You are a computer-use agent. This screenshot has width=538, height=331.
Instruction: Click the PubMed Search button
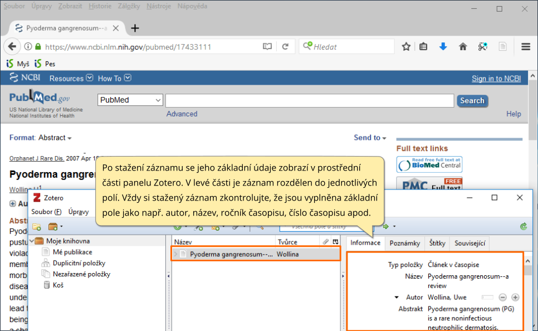click(472, 101)
